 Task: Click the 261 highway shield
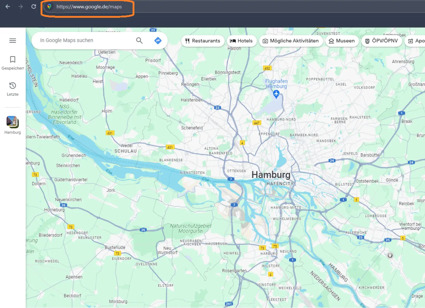(x=229, y=304)
